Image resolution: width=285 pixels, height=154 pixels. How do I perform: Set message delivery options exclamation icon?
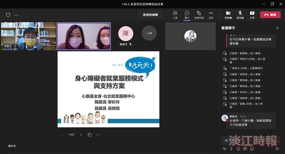(x=231, y=149)
